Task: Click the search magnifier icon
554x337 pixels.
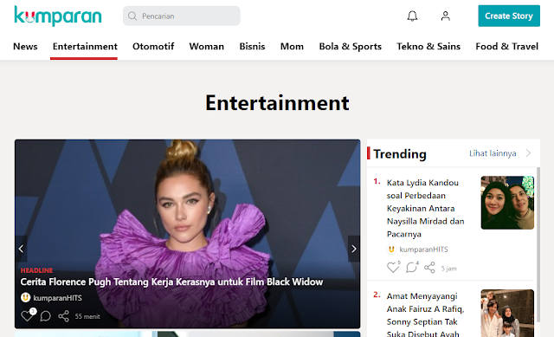Action: click(132, 16)
